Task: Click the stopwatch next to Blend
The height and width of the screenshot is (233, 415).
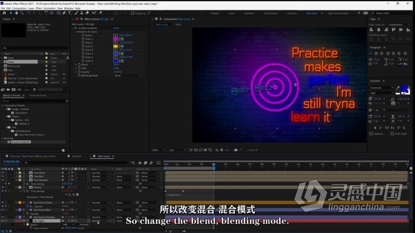Action: click(79, 65)
